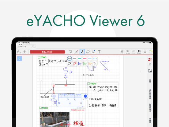169x127 pixels.
Task: Click the people icon on tab
Action: coord(33,47)
